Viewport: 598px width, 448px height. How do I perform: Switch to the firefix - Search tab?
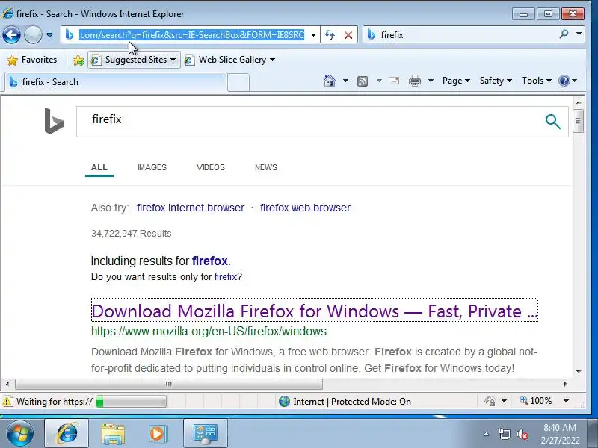(116, 82)
